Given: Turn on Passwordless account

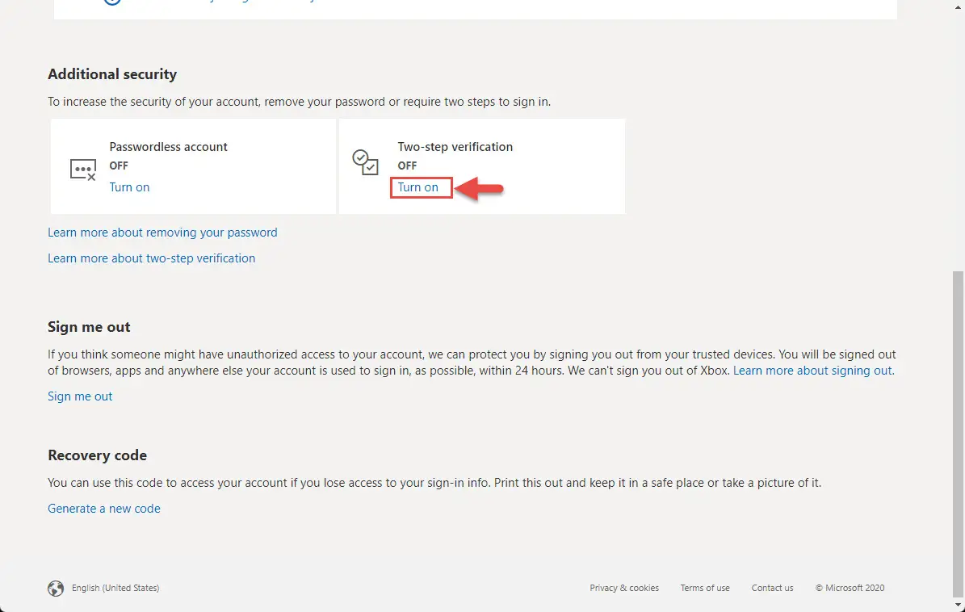Looking at the screenshot, I should coord(129,187).
